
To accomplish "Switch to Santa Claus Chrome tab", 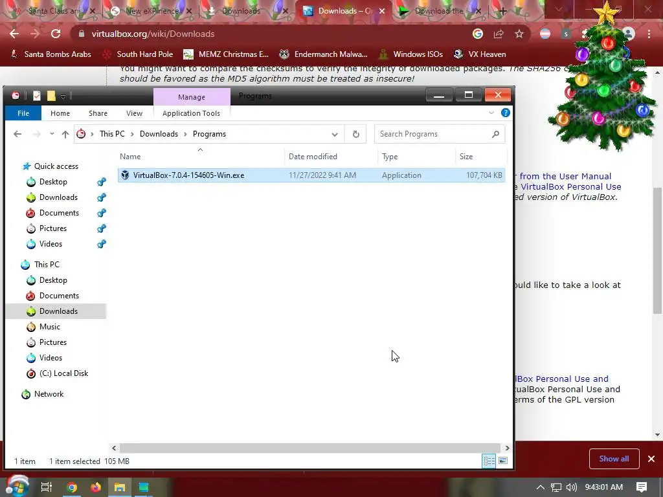I will pyautogui.click(x=54, y=11).
